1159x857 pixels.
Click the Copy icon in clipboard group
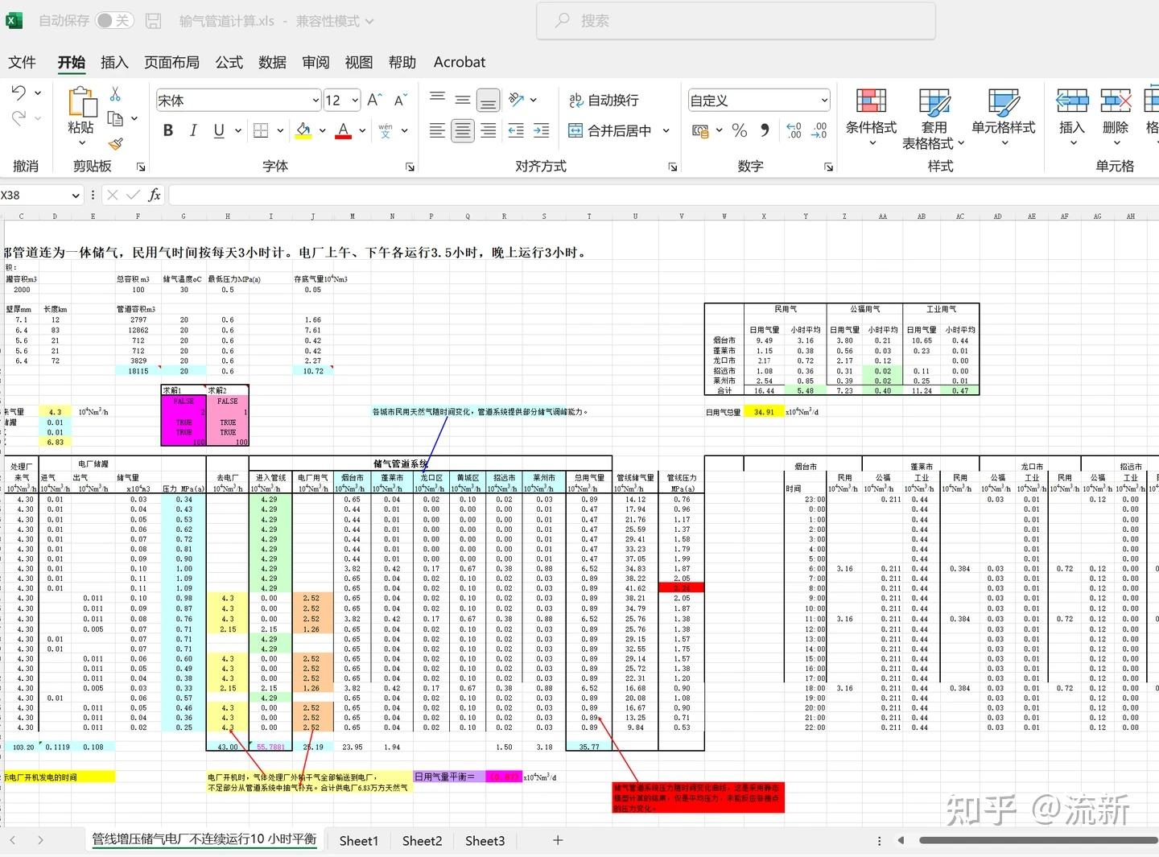point(115,118)
